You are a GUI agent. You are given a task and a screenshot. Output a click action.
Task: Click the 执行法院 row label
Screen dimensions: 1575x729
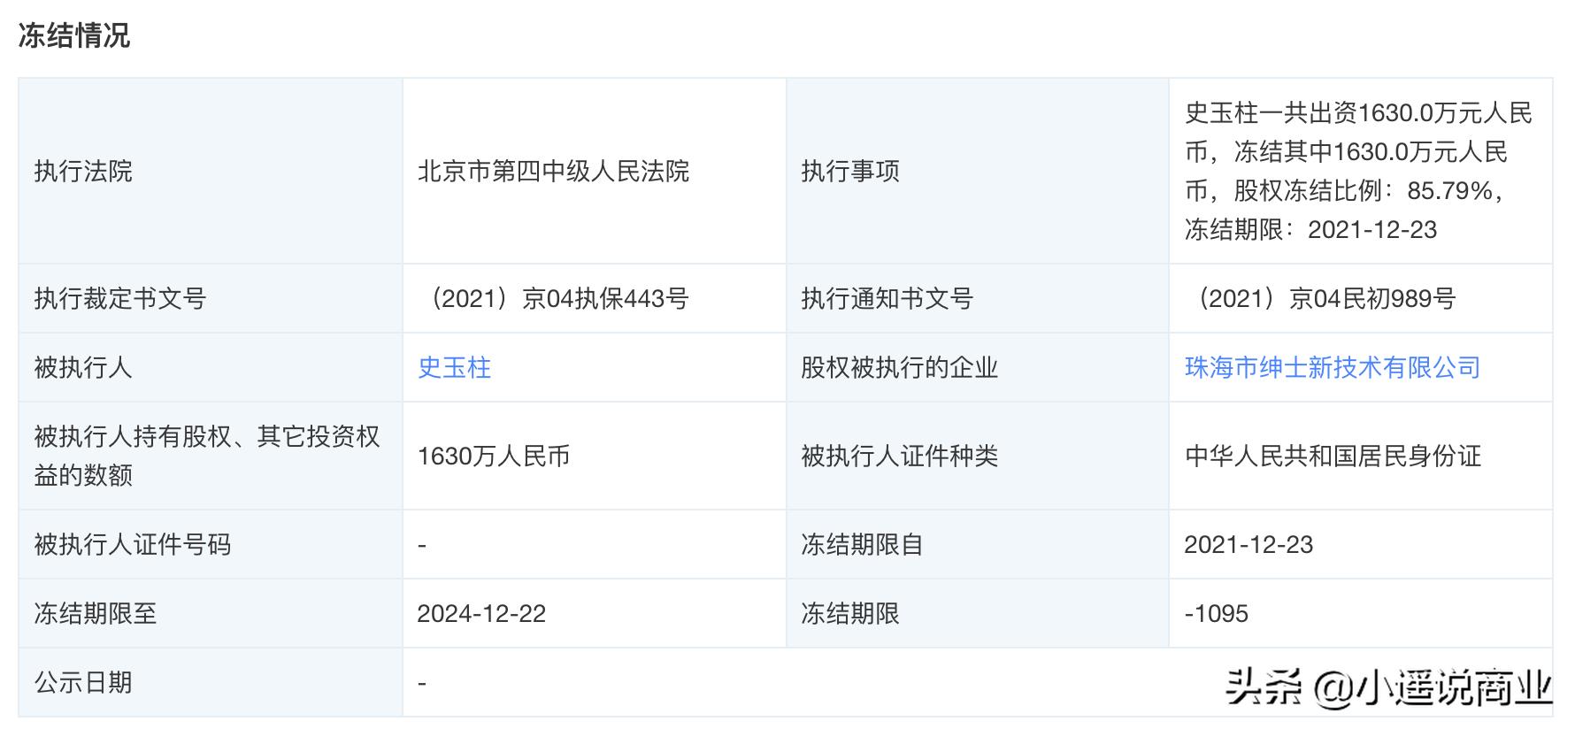[83, 171]
